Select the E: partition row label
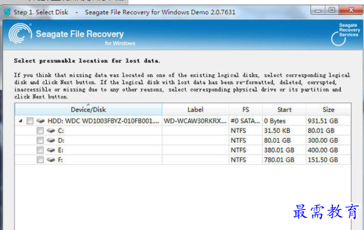Viewport: 364px width, 230px height. click(x=60, y=150)
